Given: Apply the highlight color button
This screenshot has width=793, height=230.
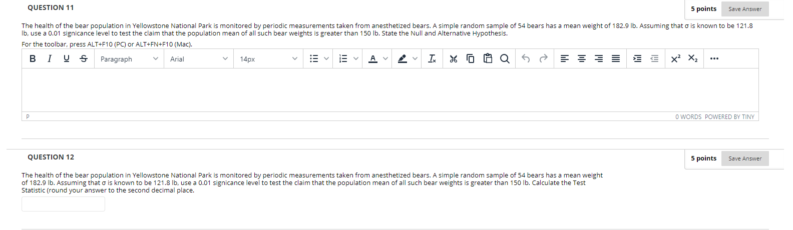Looking at the screenshot, I should [x=402, y=58].
